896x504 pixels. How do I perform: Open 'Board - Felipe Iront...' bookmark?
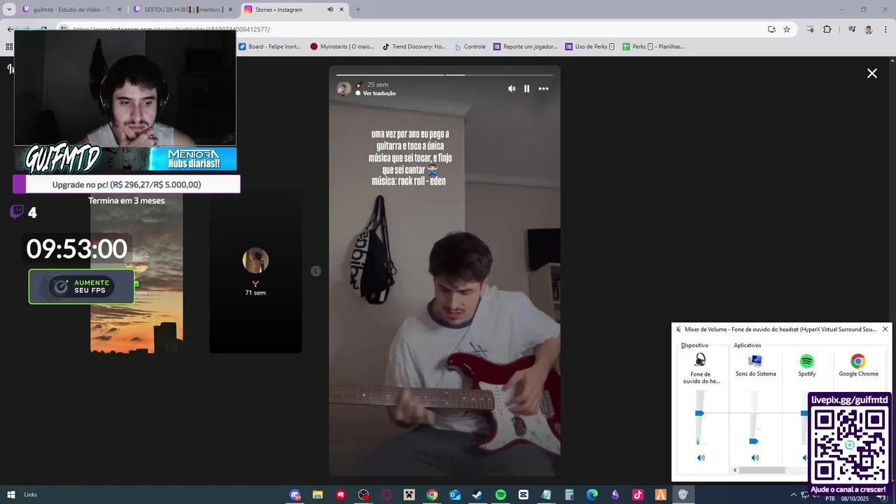click(269, 47)
